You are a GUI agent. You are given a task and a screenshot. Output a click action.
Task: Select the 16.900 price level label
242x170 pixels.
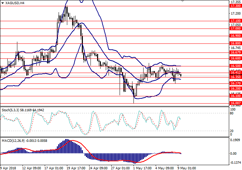coord(235,36)
